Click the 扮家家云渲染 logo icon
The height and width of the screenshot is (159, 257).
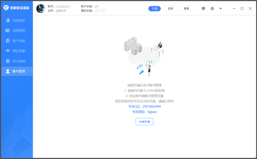(x=6, y=8)
